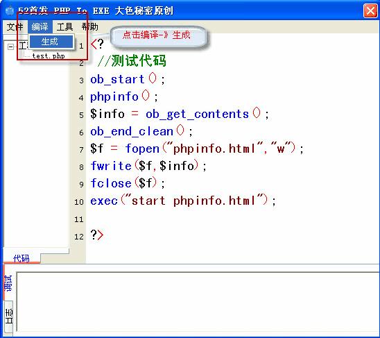This screenshot has height=338, width=380.
Task: Click the opening <? tag
Action: click(x=97, y=44)
